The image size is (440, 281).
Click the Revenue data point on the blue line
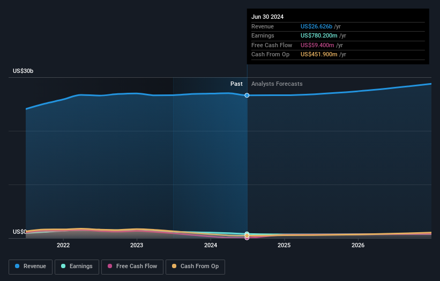click(247, 95)
